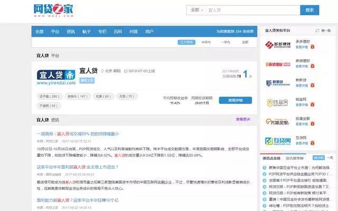This screenshot has width=338, height=211.
Task: Open article 这家平台半年盈利超宜人贷
Action: coord(78,167)
